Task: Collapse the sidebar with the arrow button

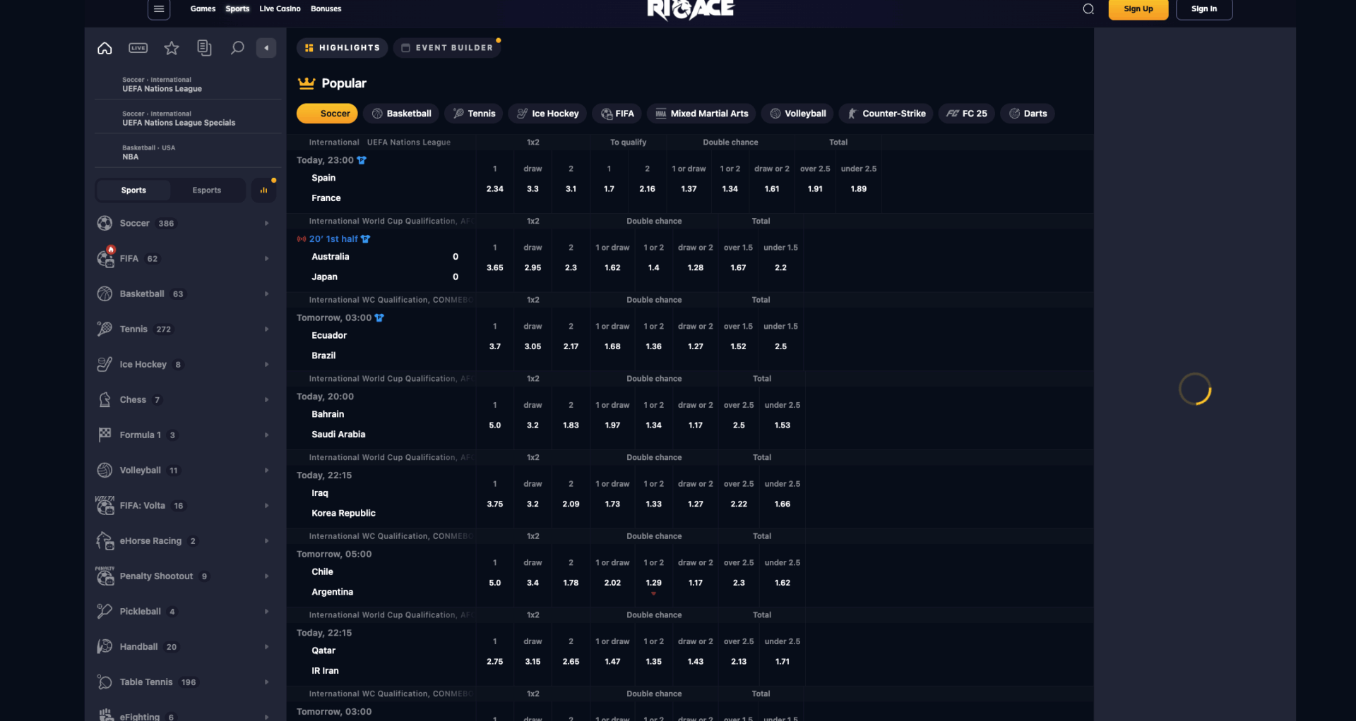Action: tap(266, 48)
